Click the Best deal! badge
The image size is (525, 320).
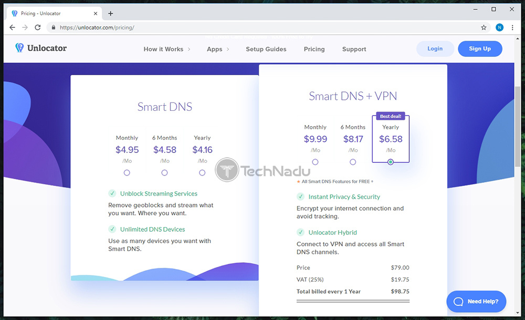pyautogui.click(x=391, y=116)
